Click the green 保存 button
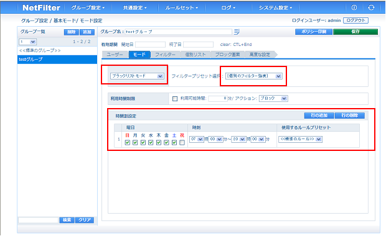Viewport: 386px width, 236px height. pos(355,32)
